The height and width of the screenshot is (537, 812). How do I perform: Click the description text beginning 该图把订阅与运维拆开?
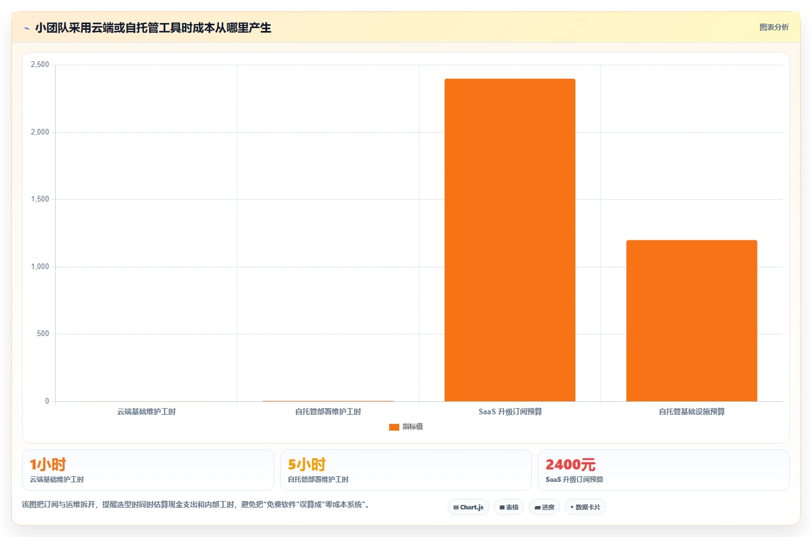pyautogui.click(x=195, y=504)
